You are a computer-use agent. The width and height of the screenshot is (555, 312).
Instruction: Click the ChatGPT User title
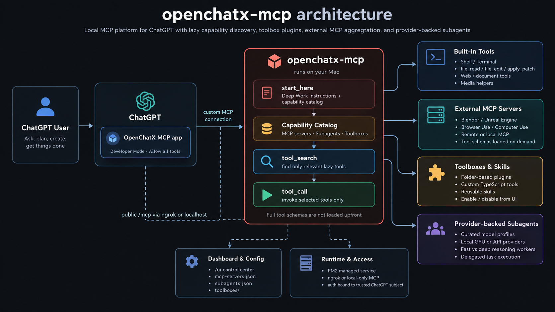[45, 128]
